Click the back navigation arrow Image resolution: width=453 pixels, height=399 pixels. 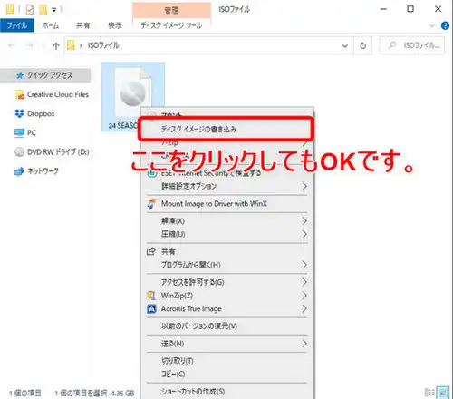click(12, 45)
